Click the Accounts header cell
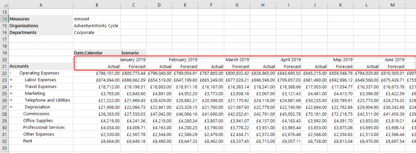The height and width of the screenshot is (153, 416). coord(41,66)
